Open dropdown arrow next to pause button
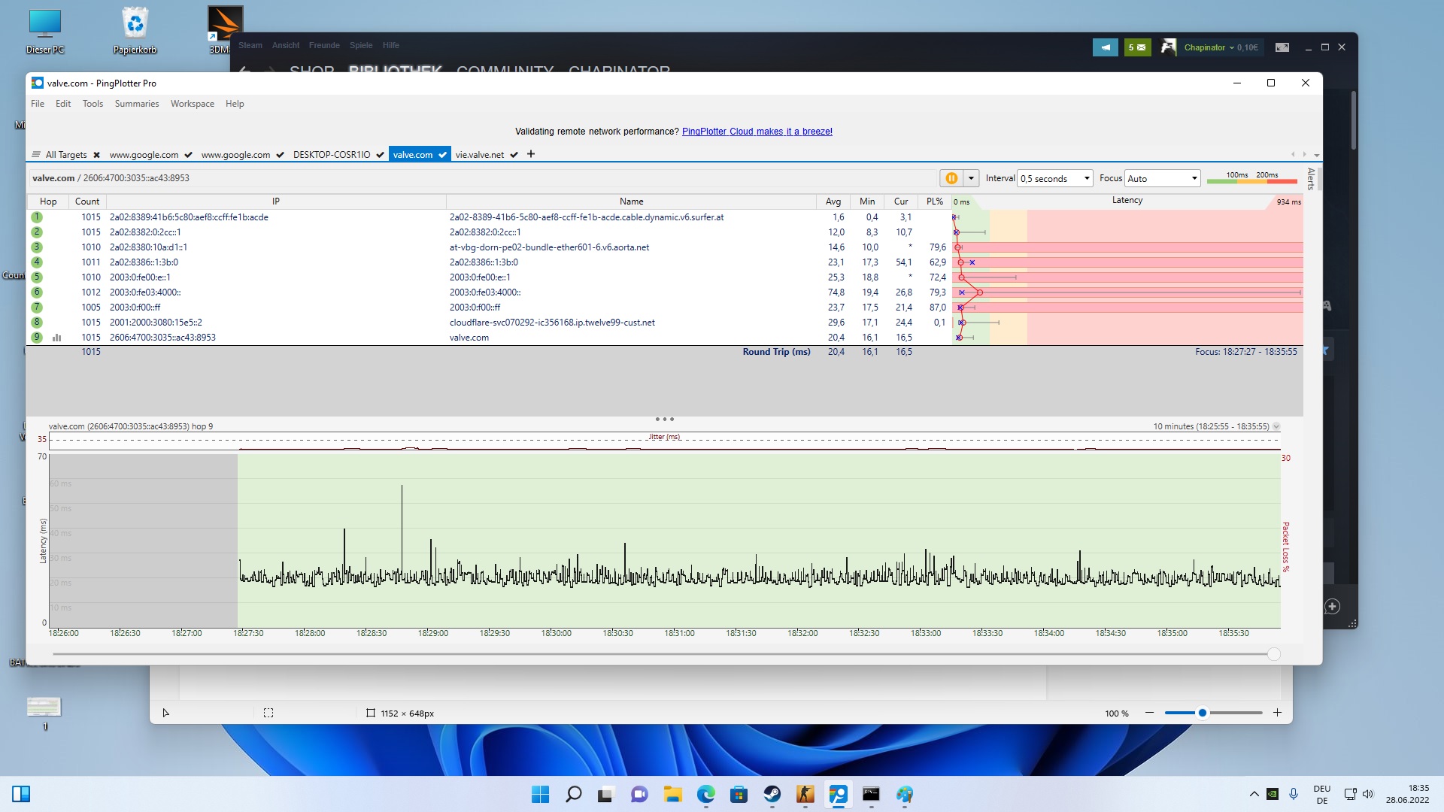This screenshot has width=1444, height=812. (971, 178)
